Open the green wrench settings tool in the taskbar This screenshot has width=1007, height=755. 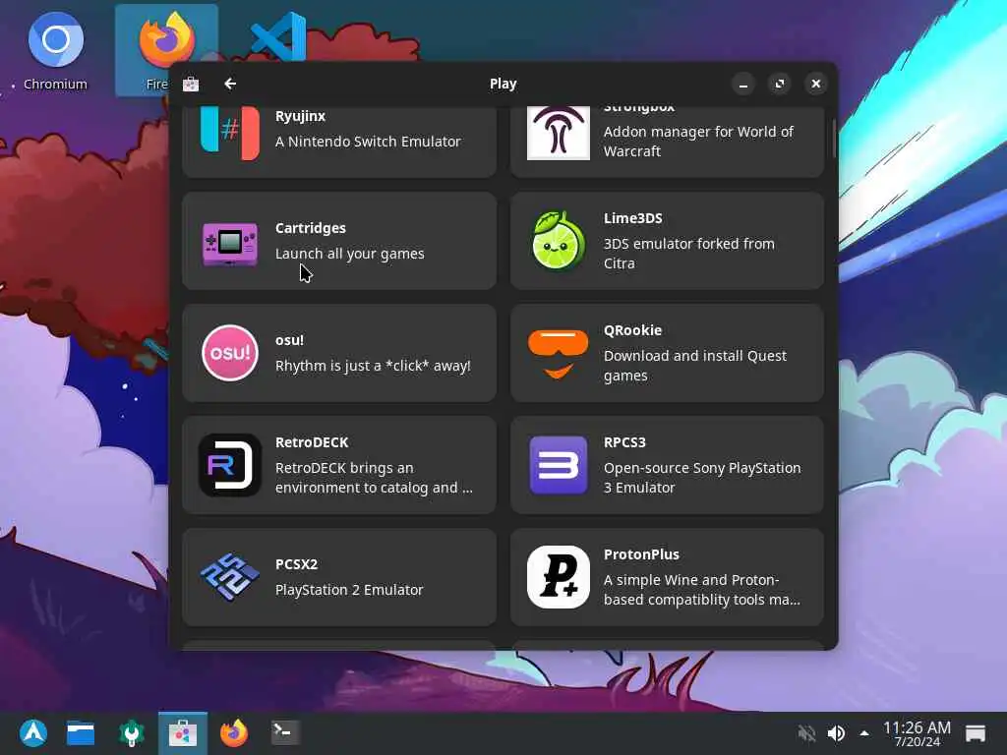point(132,733)
